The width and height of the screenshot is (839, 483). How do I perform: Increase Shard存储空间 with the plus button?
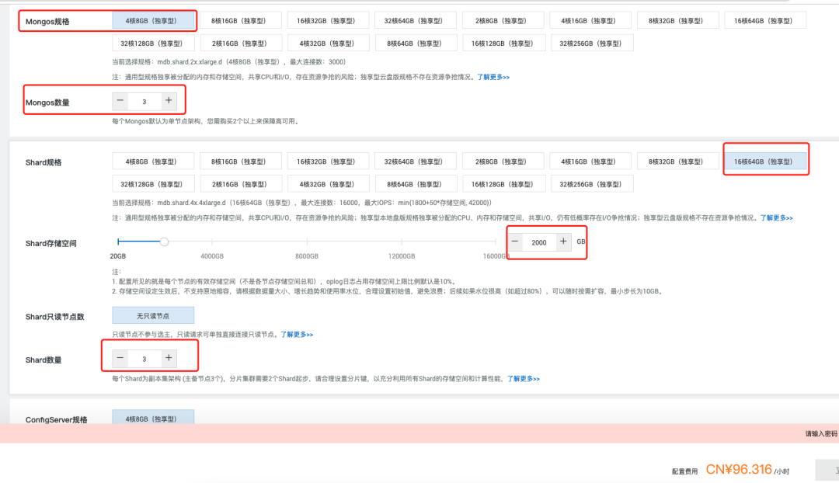coord(563,241)
